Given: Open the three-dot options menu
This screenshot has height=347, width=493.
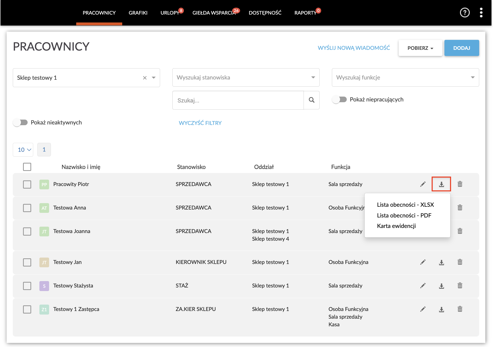Looking at the screenshot, I should click(x=481, y=13).
